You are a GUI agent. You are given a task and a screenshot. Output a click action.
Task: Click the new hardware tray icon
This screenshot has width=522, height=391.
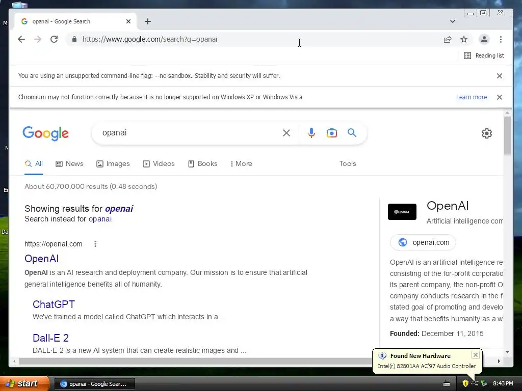click(475, 383)
